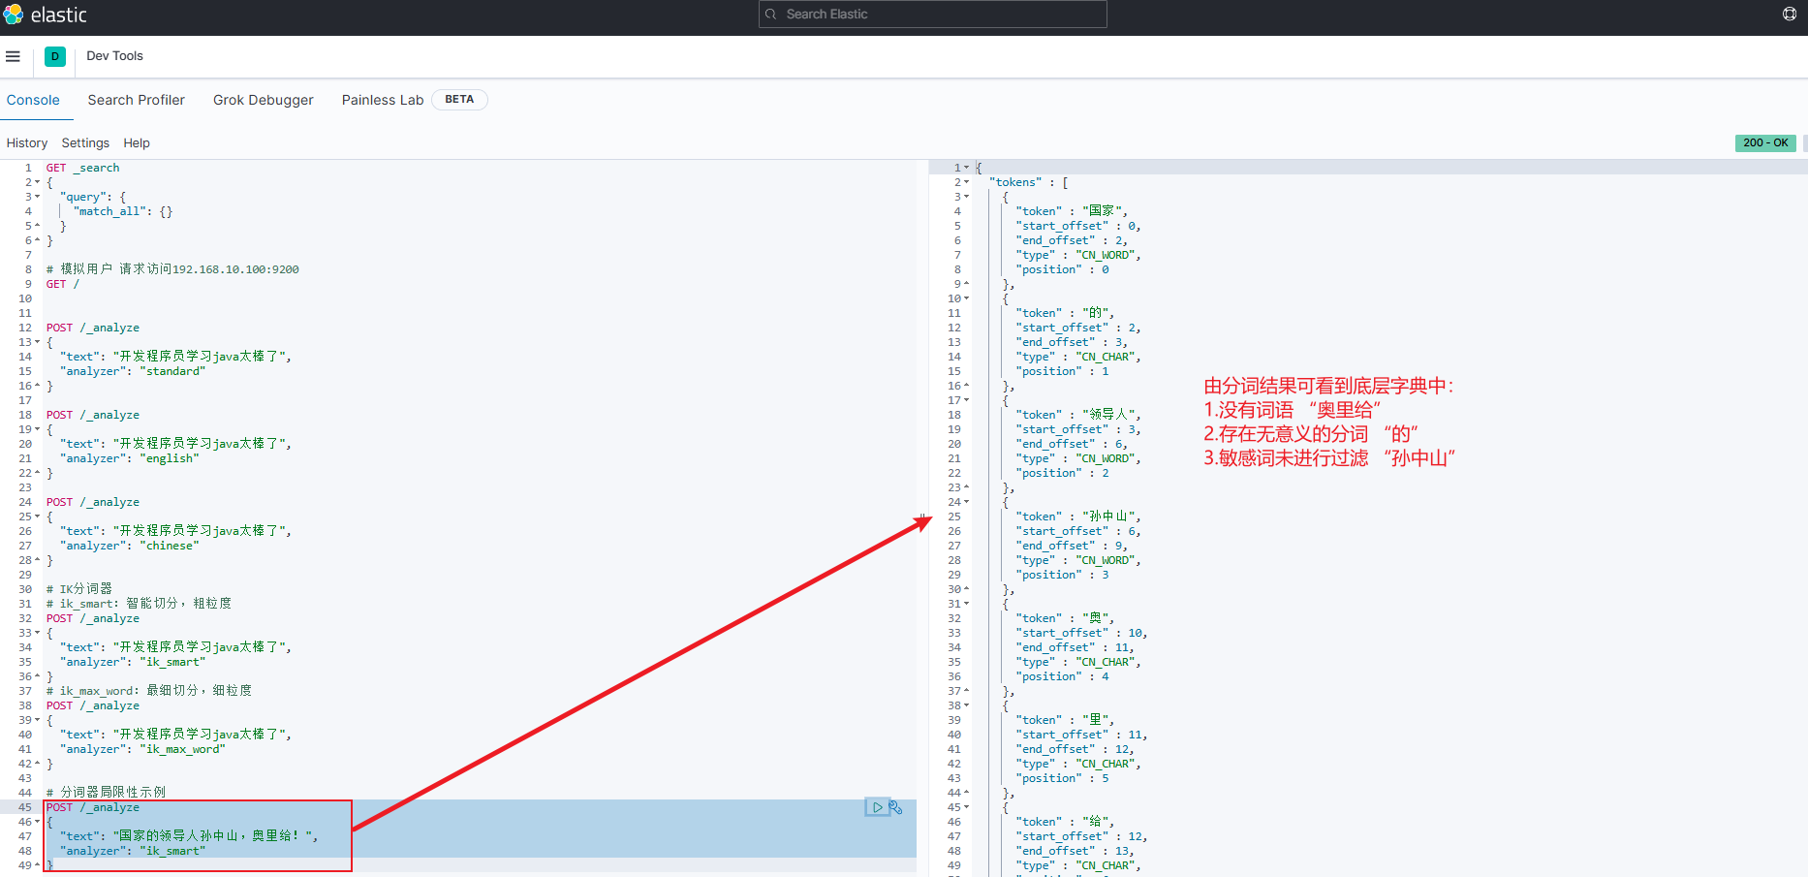Open the hamburger navigation menu
Viewport: 1808px width, 877px height.
[x=13, y=56]
